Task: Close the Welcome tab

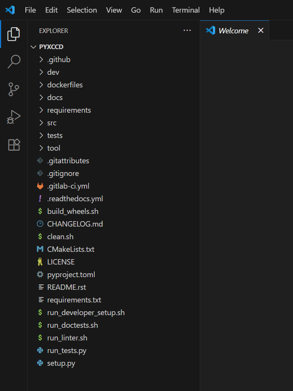Action: pyautogui.click(x=261, y=30)
